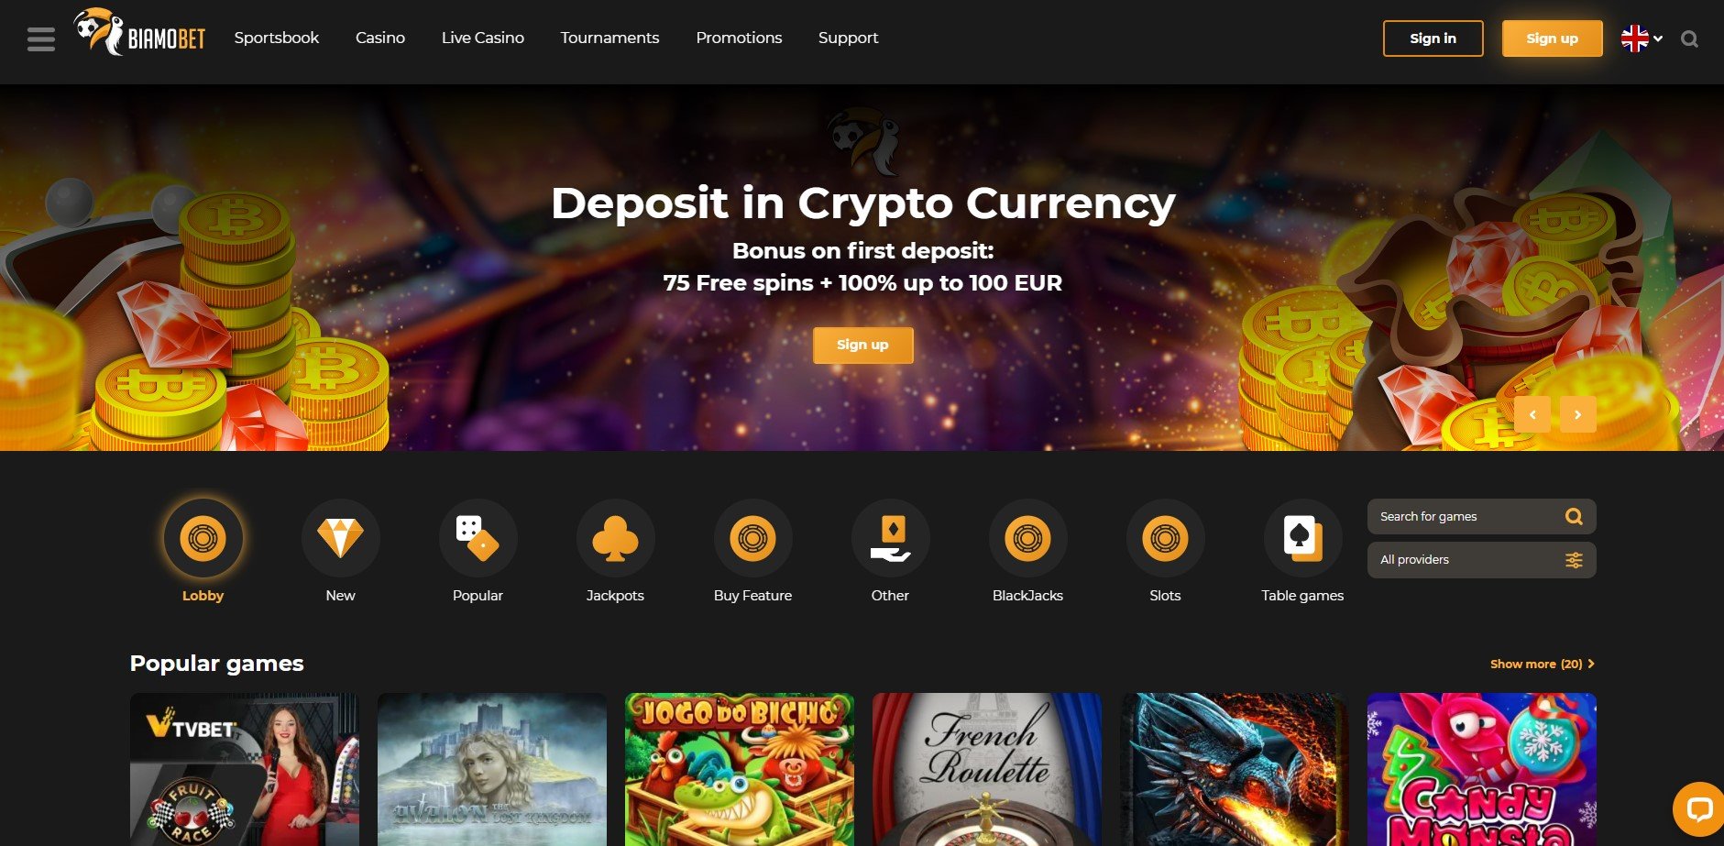Select the New games diamond icon
The image size is (1724, 846).
[x=340, y=538]
